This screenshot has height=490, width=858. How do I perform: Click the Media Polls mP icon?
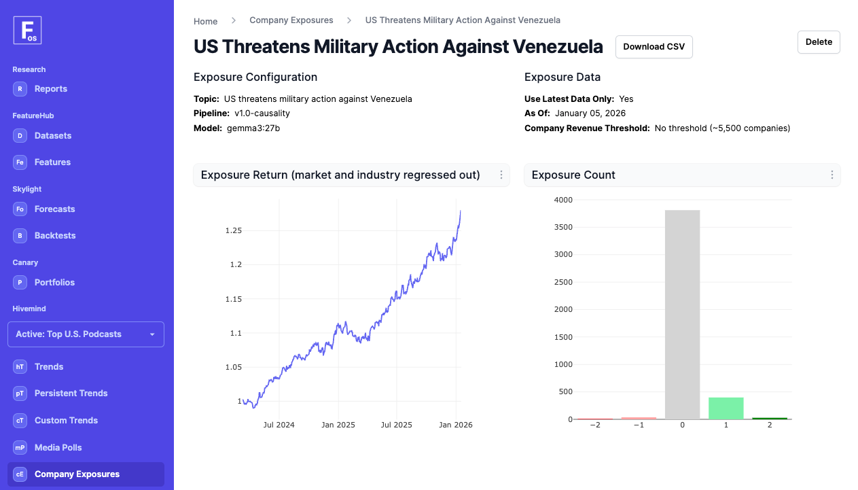point(20,448)
